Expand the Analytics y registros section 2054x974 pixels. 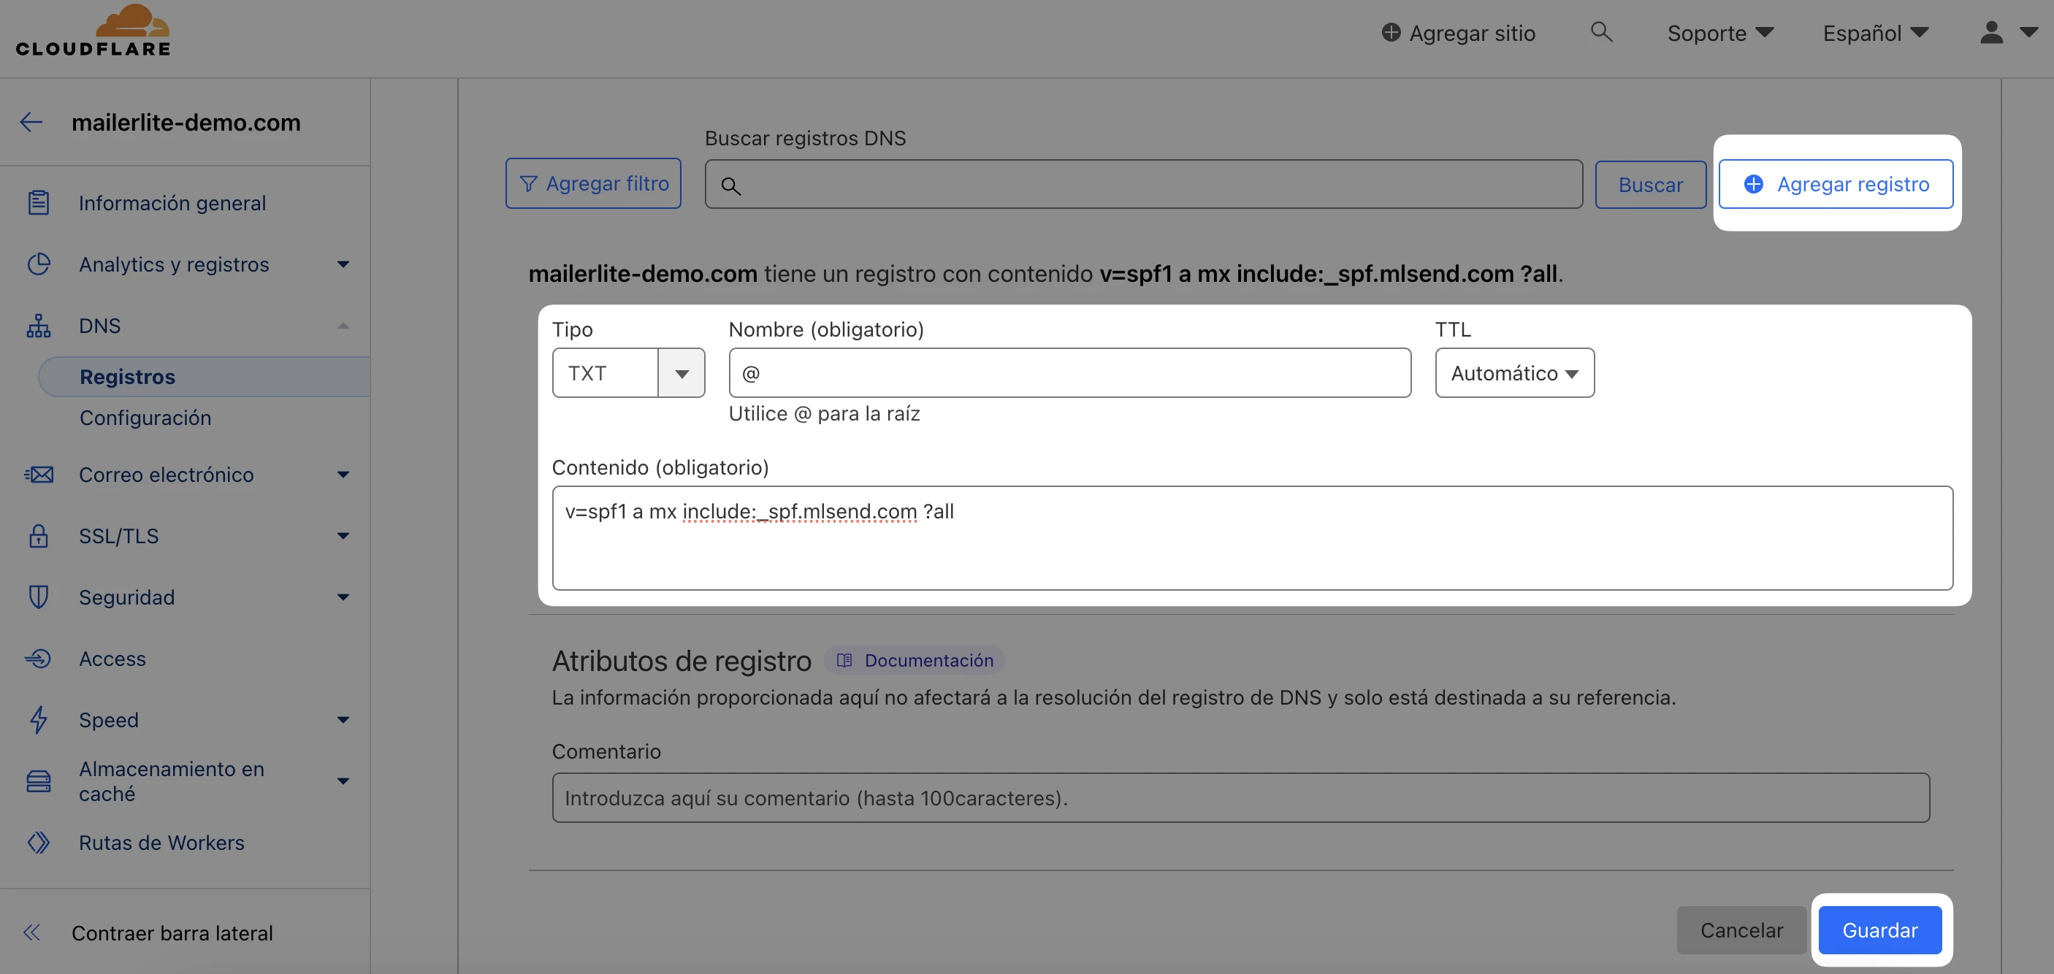coord(343,264)
